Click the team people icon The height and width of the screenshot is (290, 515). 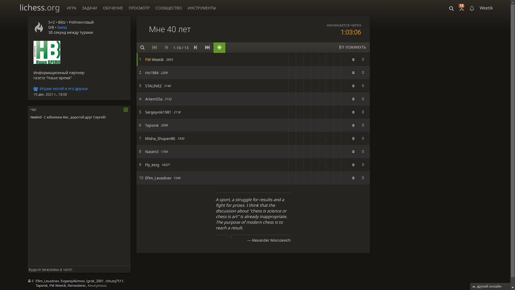(x=36, y=89)
